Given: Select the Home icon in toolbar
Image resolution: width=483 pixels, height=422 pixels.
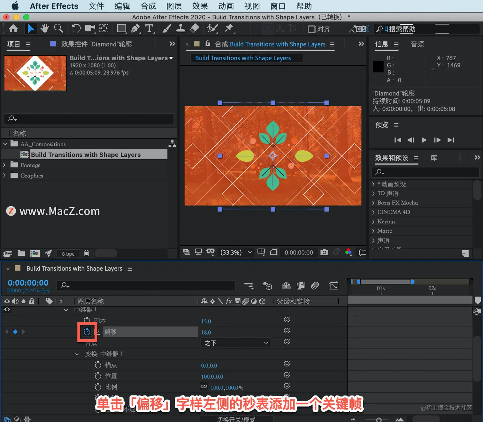Looking at the screenshot, I should coord(13,29).
